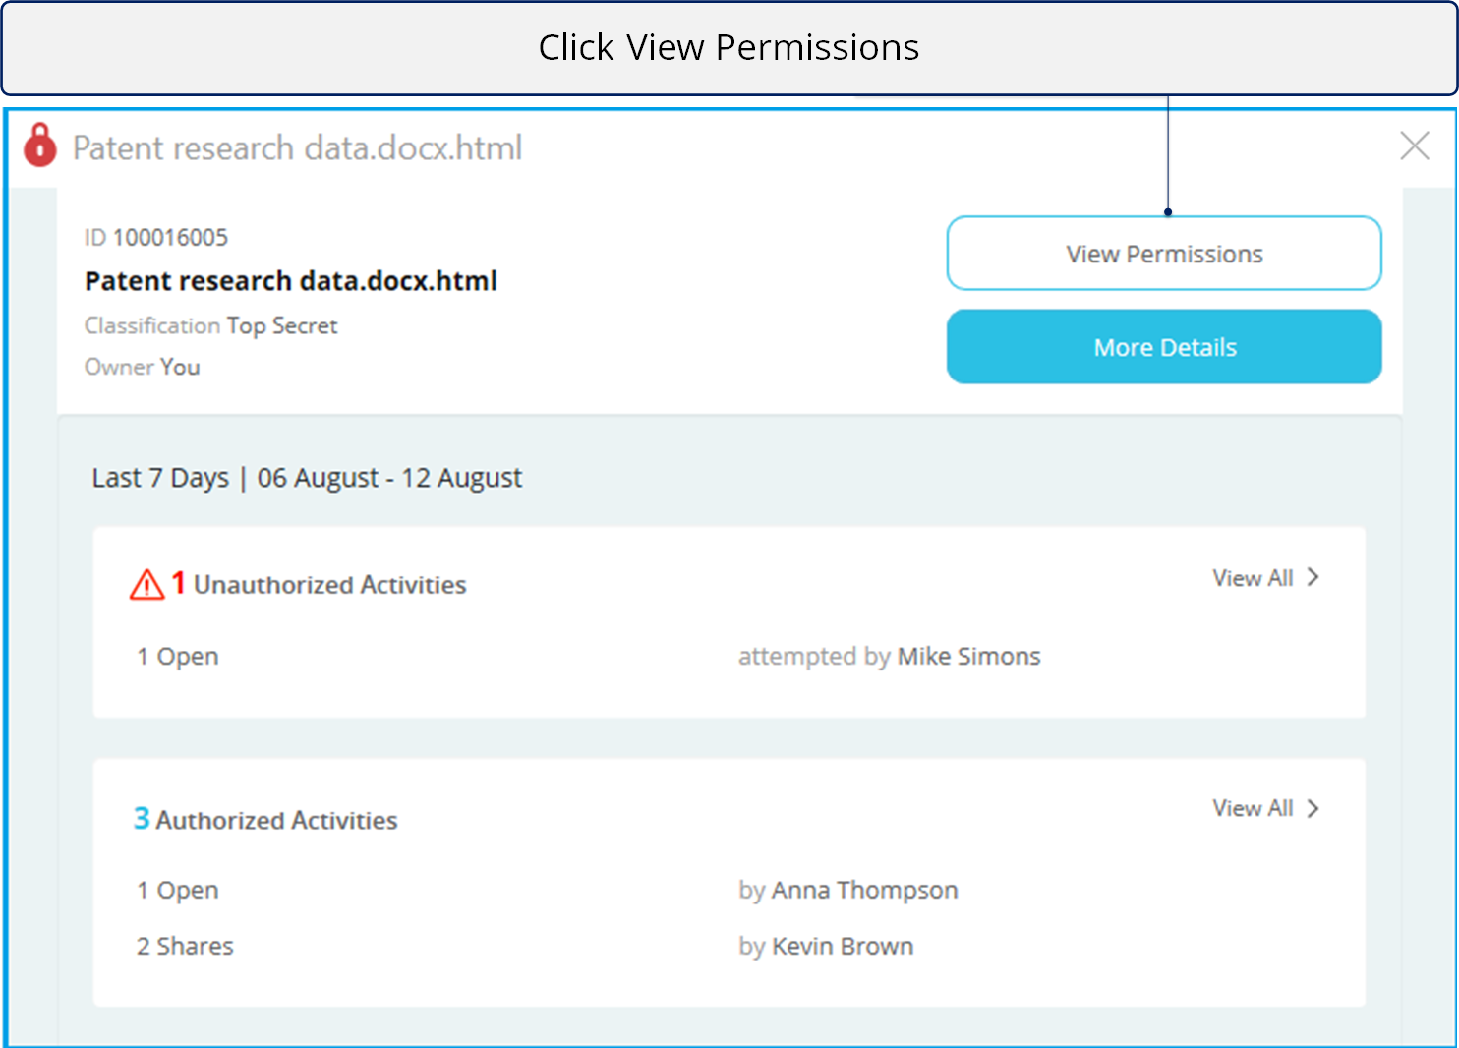Click the Top Secret classification label

tap(282, 326)
